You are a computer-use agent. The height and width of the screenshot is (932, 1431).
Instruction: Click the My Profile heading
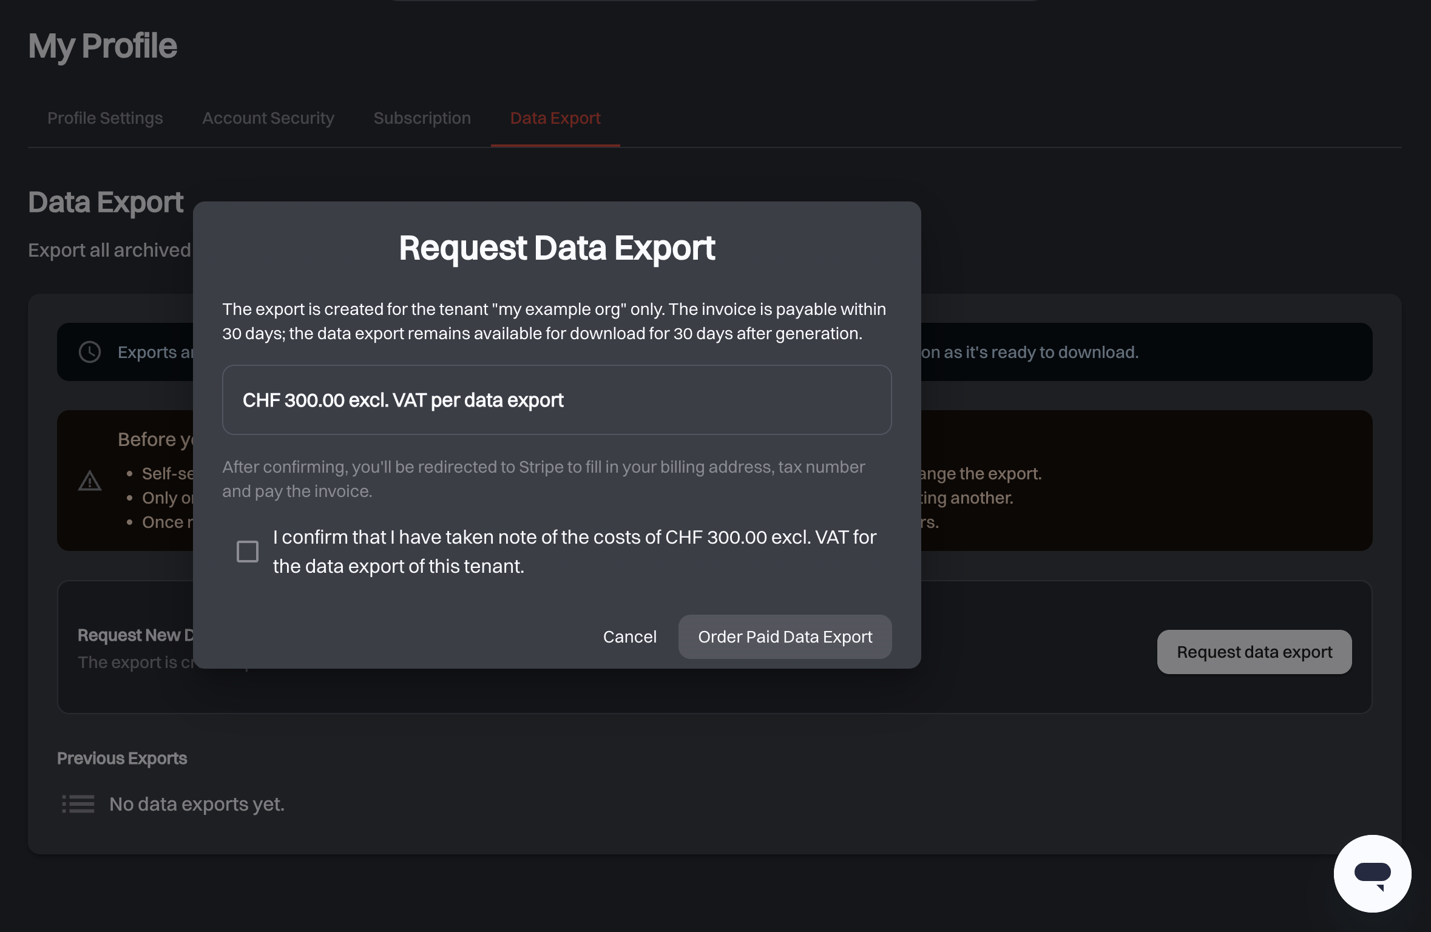pos(103,46)
